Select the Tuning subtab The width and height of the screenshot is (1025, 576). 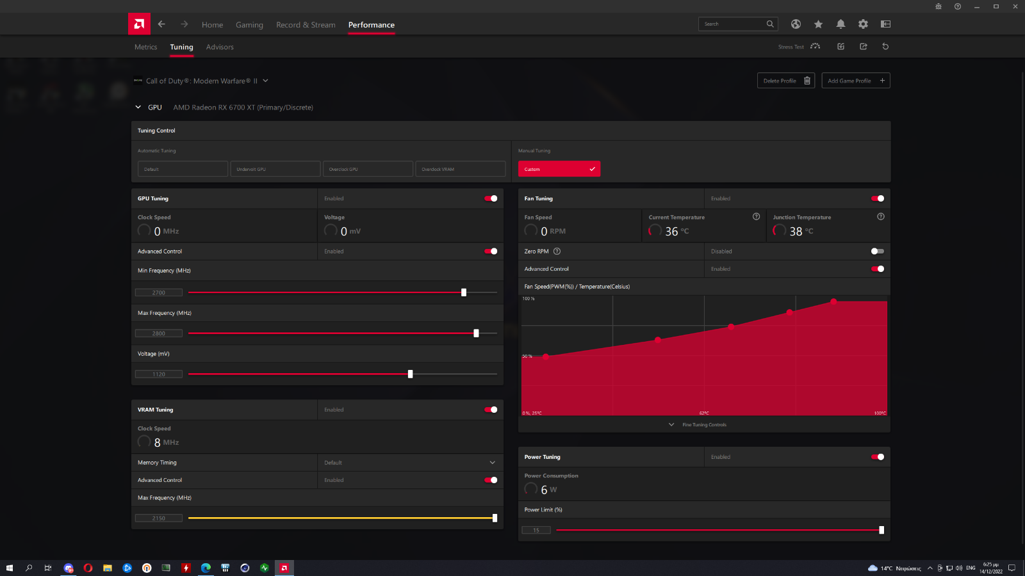[x=181, y=47]
